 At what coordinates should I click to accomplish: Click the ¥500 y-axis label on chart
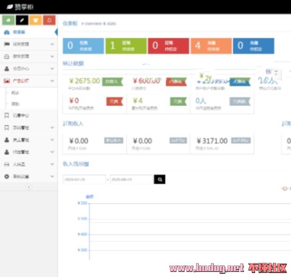click(83, 218)
